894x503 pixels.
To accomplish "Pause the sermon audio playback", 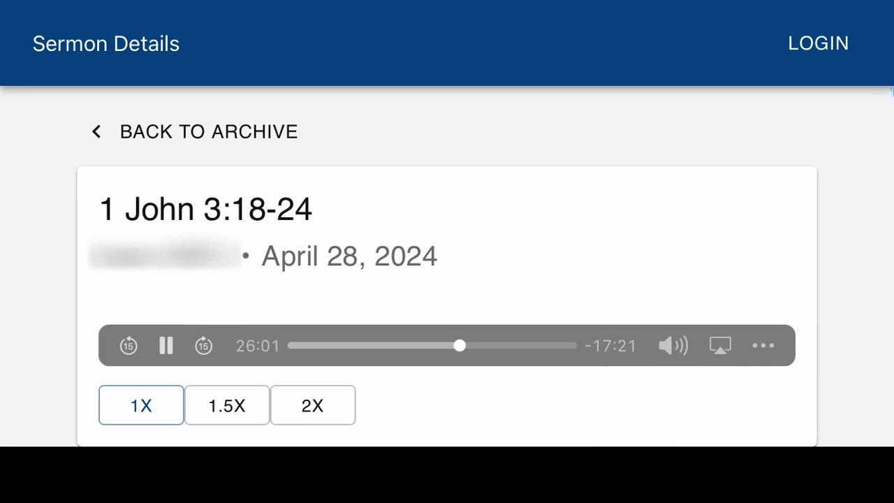I will pyautogui.click(x=166, y=345).
